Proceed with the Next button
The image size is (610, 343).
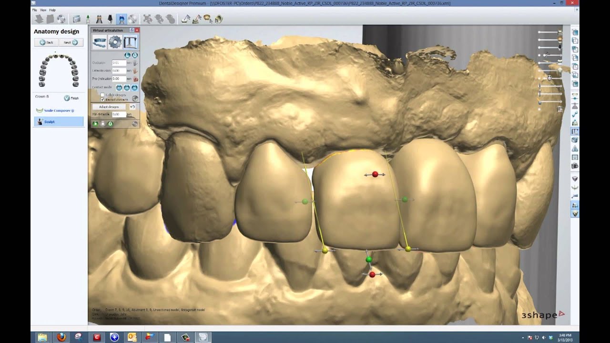[x=71, y=42]
